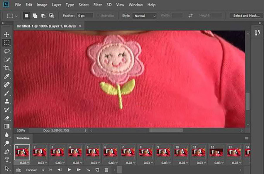Viewport: 264px width, 174px height.
Task: Open the Layer menu
Action: click(x=57, y=5)
